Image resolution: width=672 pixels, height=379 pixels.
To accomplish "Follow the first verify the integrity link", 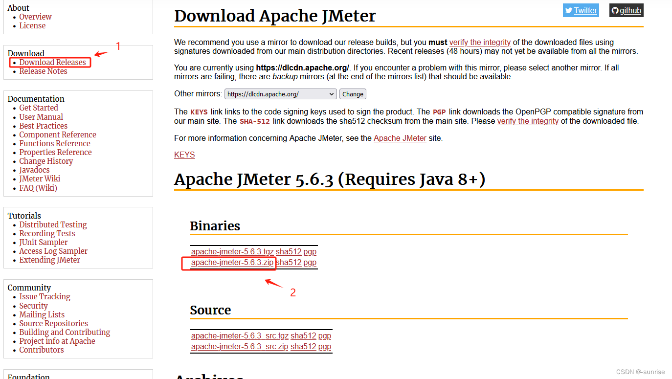I will tap(480, 42).
